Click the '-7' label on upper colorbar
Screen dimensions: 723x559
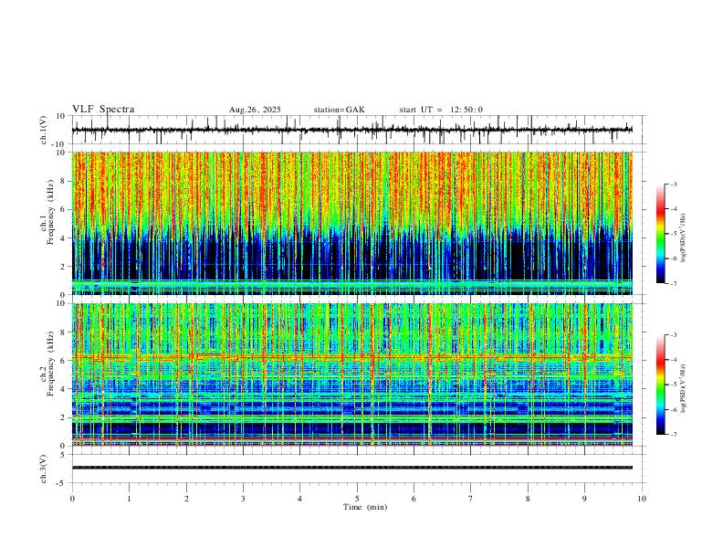click(674, 283)
